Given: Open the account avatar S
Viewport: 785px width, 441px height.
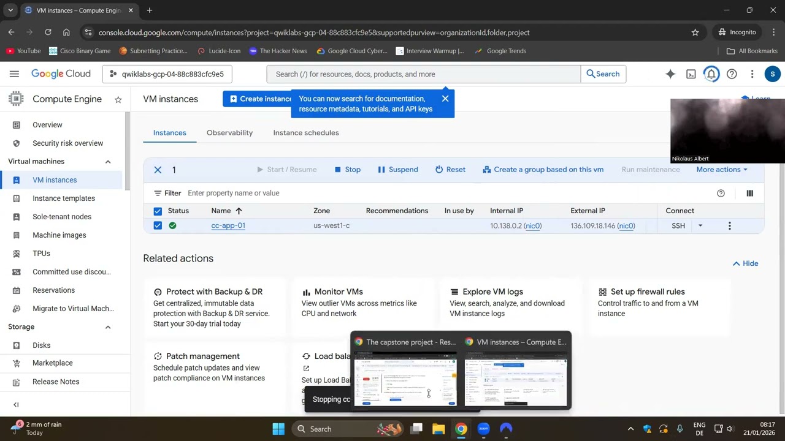Looking at the screenshot, I should coord(772,74).
